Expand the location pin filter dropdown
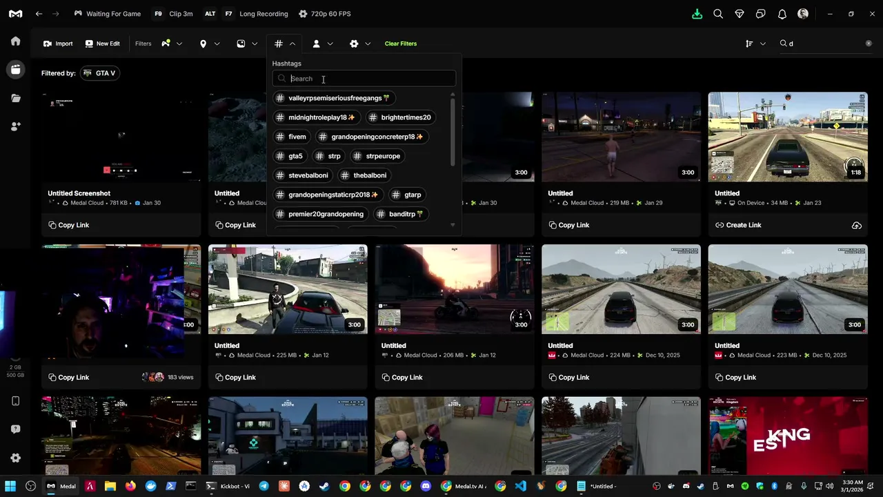 coord(210,43)
